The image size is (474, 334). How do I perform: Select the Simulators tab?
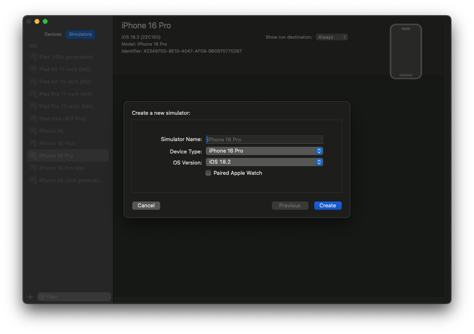click(x=80, y=34)
